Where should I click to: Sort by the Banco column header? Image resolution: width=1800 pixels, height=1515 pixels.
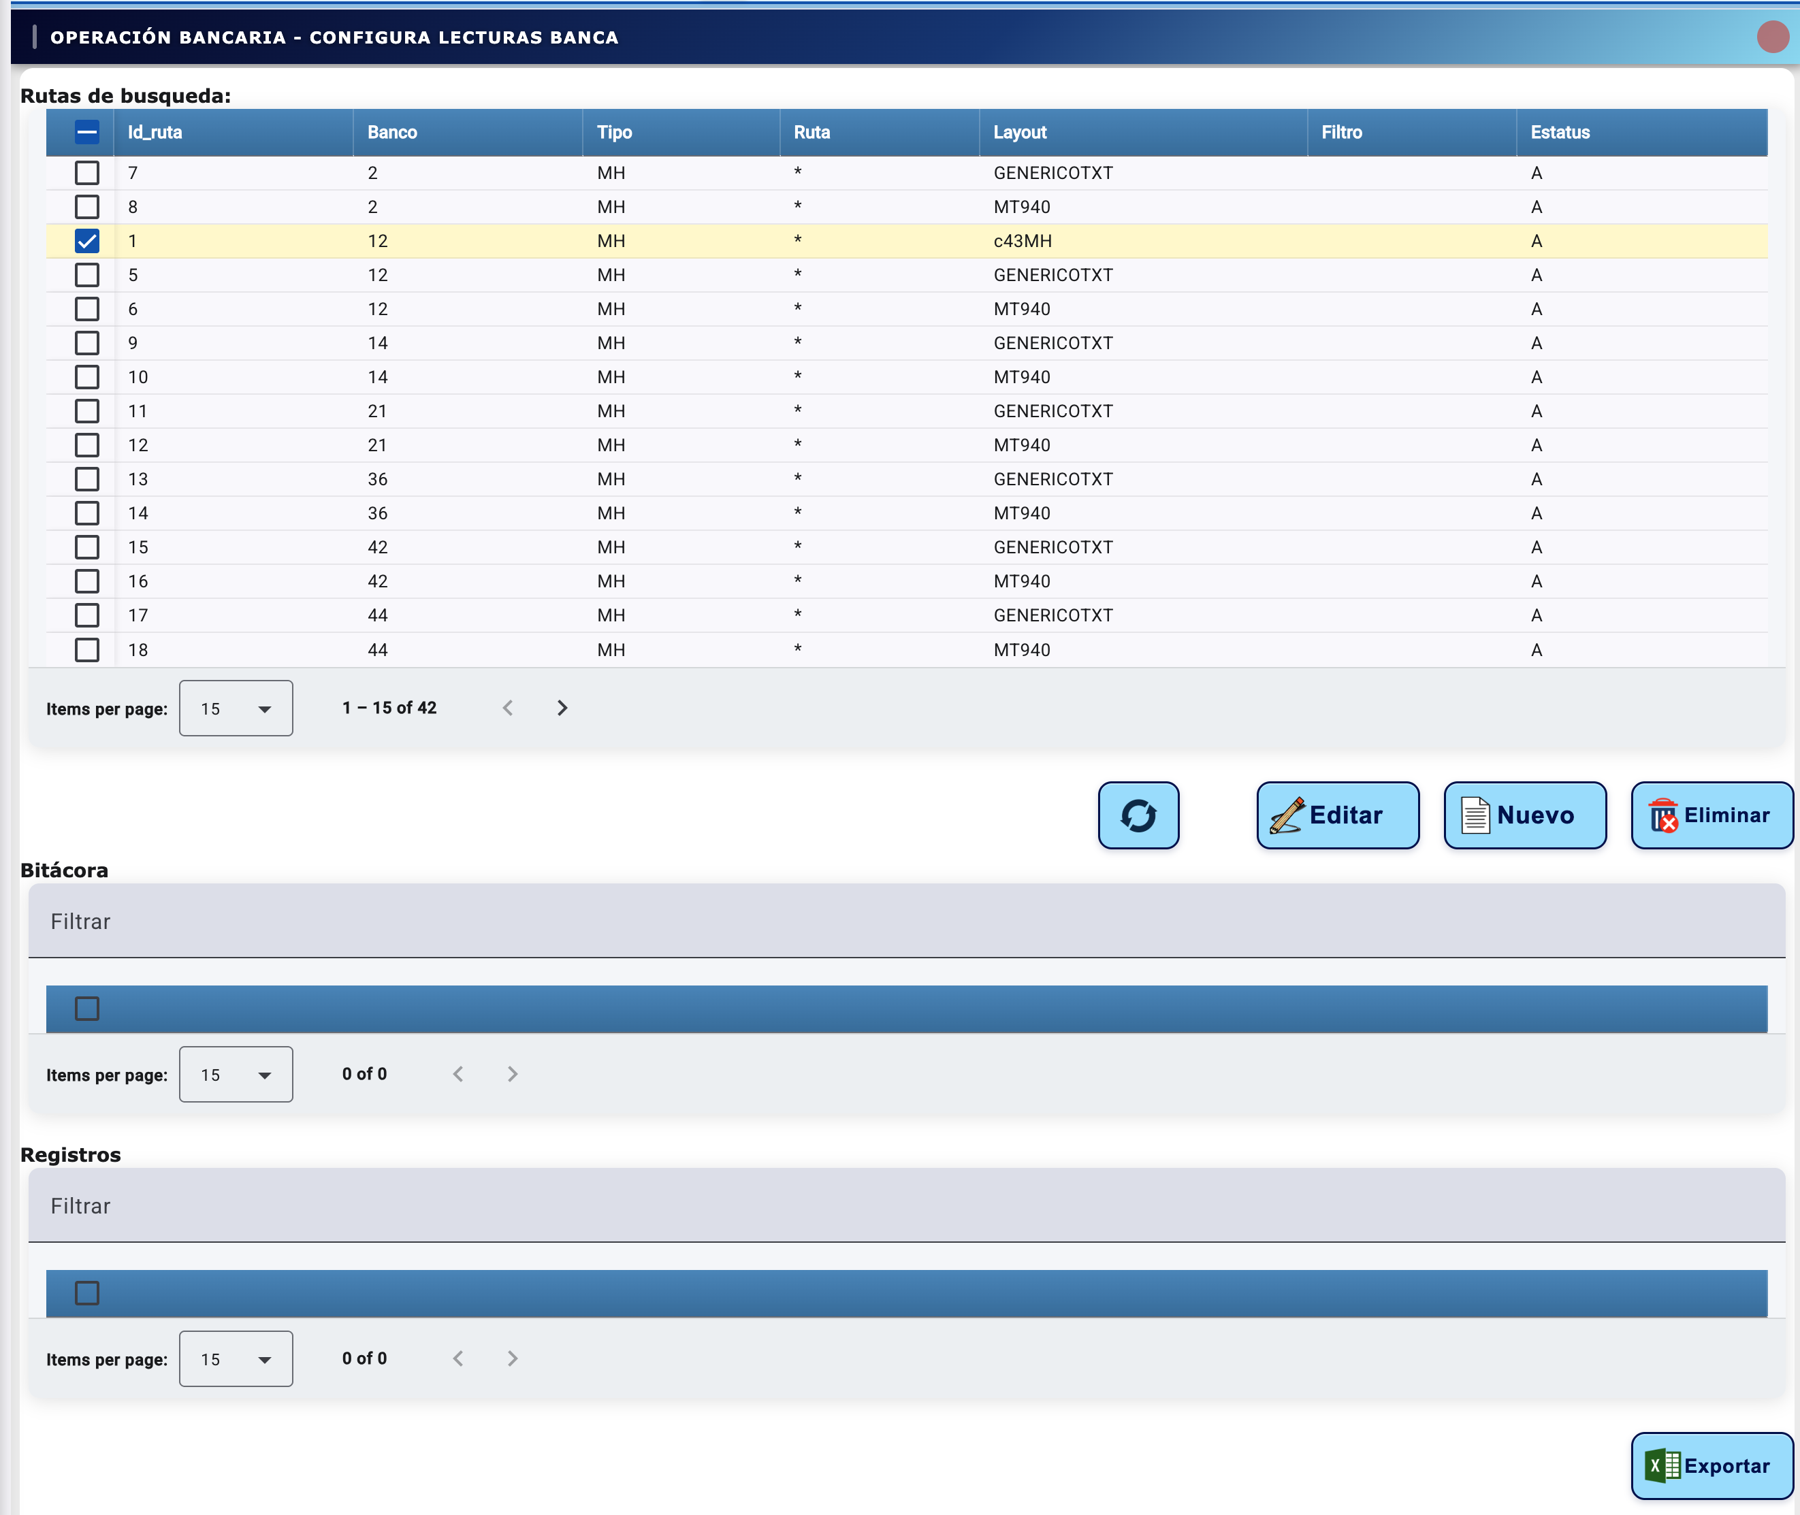pos(391,132)
